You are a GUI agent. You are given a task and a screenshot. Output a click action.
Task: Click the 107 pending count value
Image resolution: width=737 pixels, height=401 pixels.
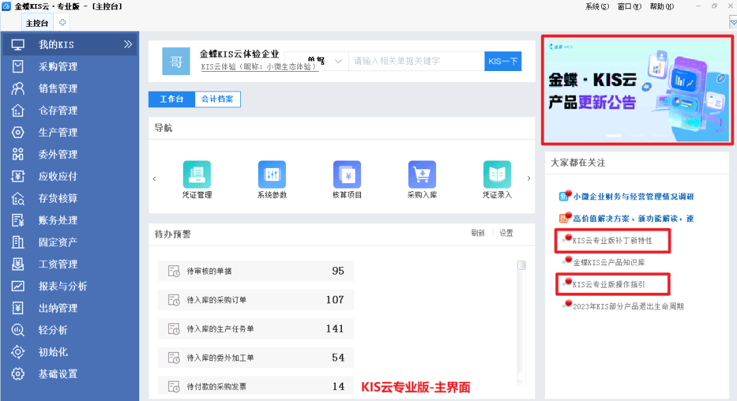335,300
